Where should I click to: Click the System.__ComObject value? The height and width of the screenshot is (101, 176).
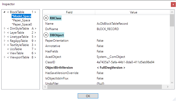point(111,57)
